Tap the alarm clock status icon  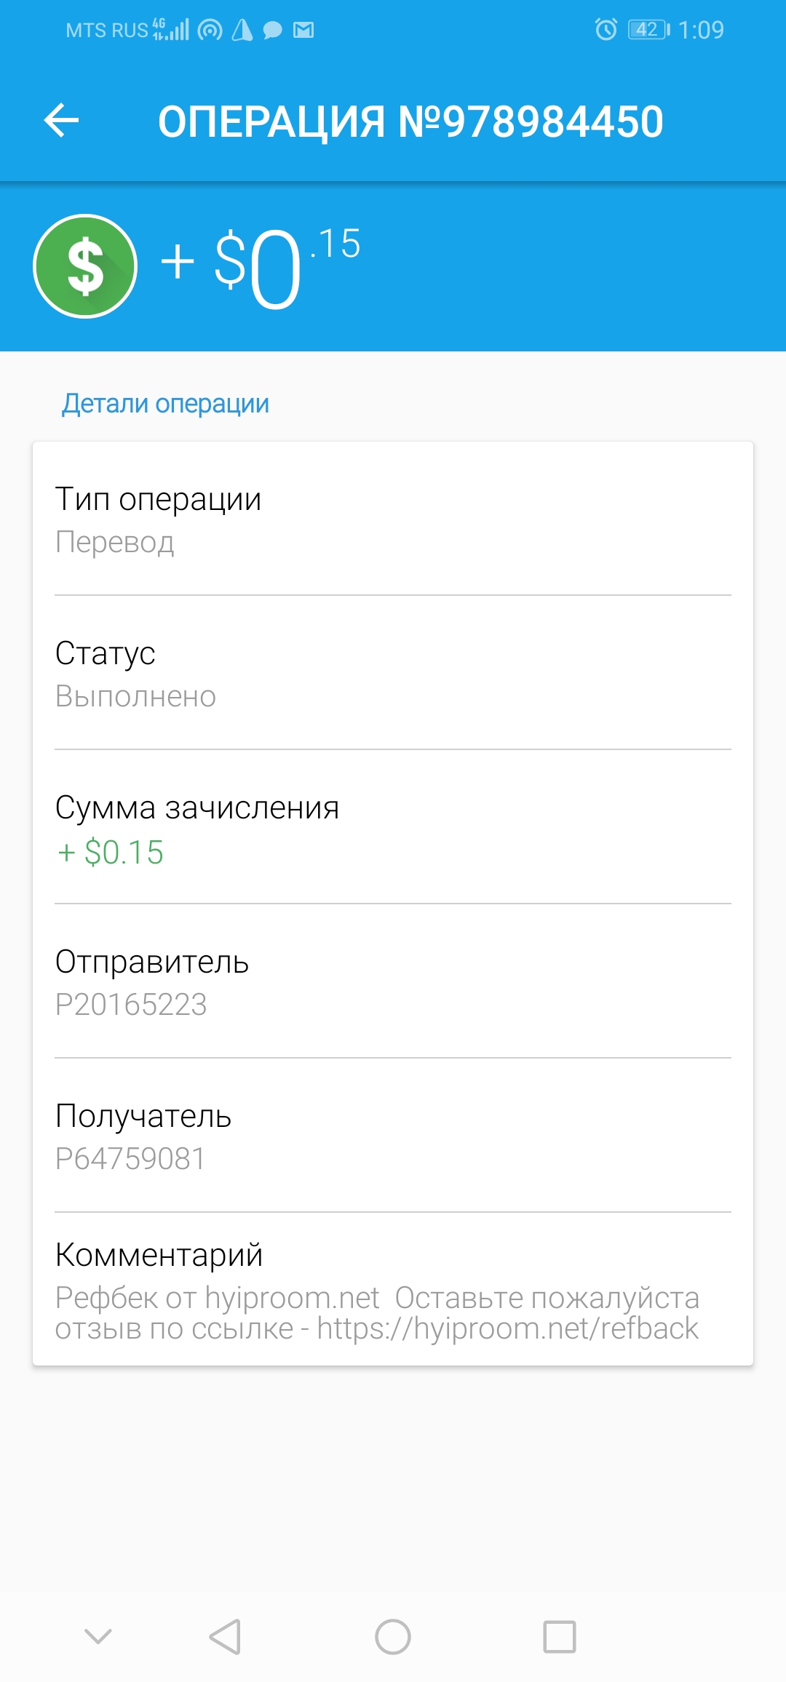606,29
